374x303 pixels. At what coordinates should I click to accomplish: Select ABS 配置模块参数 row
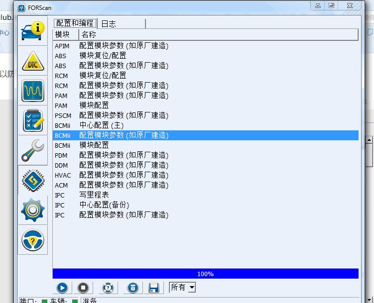[x=205, y=66]
